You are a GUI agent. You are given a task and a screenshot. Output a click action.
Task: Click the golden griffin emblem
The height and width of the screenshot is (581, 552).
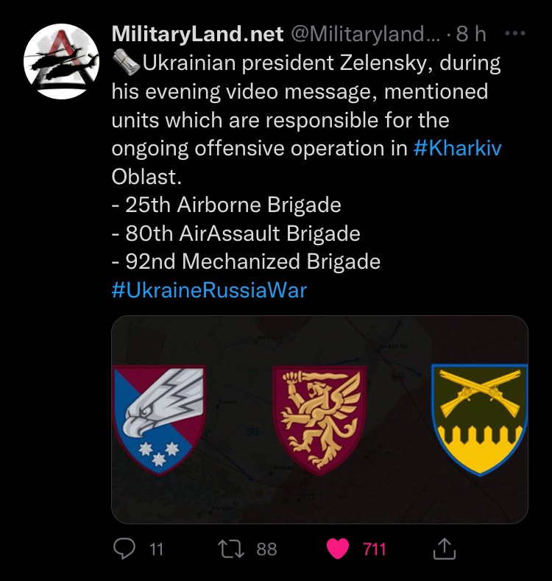pyautogui.click(x=319, y=420)
